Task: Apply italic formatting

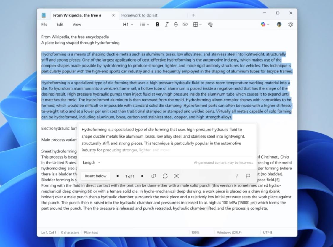Action: (167, 24)
